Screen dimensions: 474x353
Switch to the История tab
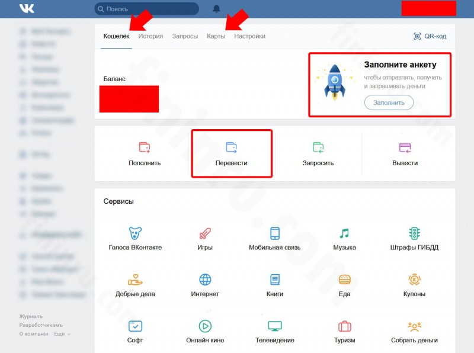pos(150,36)
